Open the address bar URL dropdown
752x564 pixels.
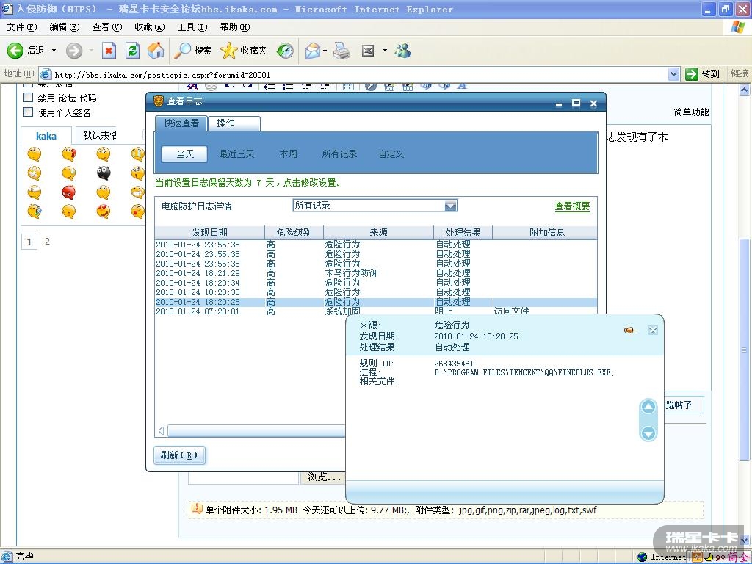pyautogui.click(x=673, y=74)
